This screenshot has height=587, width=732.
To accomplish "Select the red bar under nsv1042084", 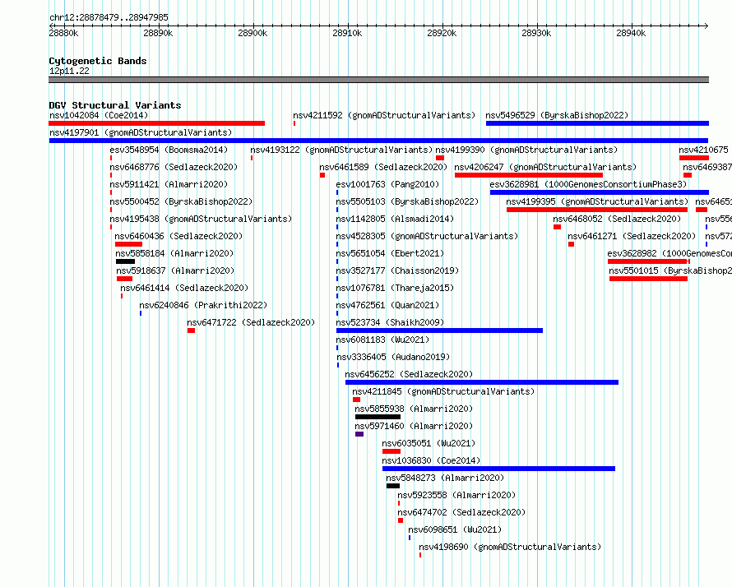I will pos(157,123).
